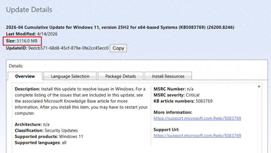Open the Support Url help/5083769 link
The height and width of the screenshot is (153, 271).
point(197,135)
